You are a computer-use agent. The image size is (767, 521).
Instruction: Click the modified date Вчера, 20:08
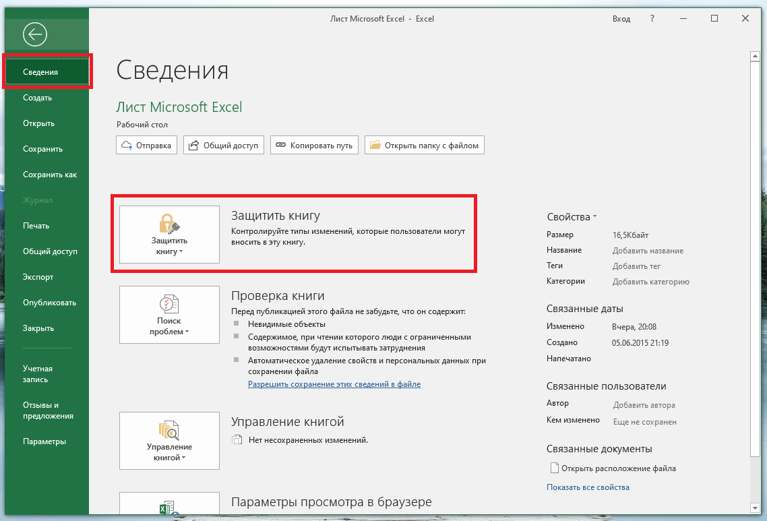pyautogui.click(x=634, y=327)
